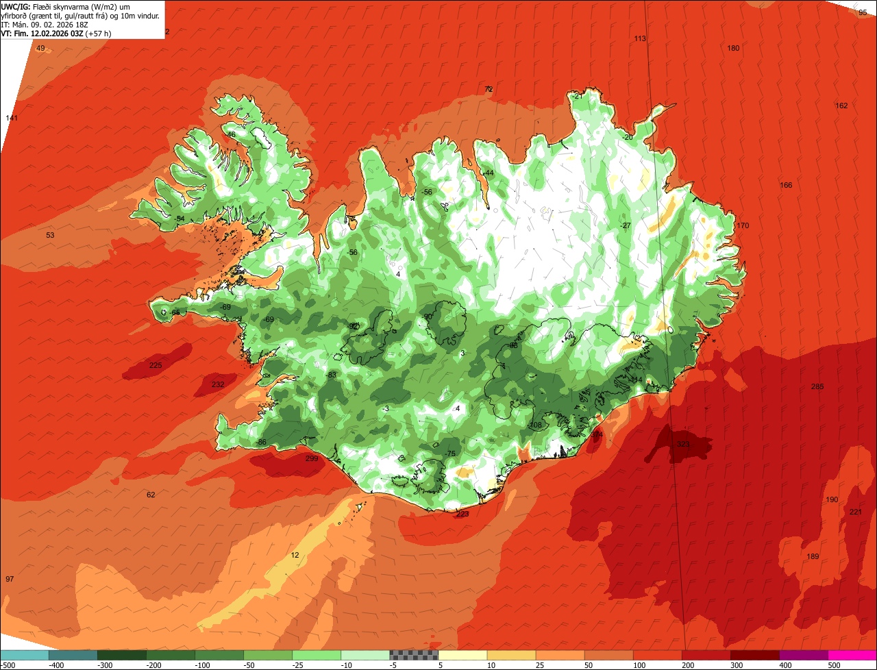
Task: Click the map value 162 in the northeast
Action: point(841,106)
